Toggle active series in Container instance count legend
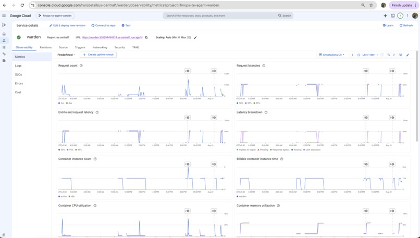This screenshot has height=238, width=420. pos(63,196)
